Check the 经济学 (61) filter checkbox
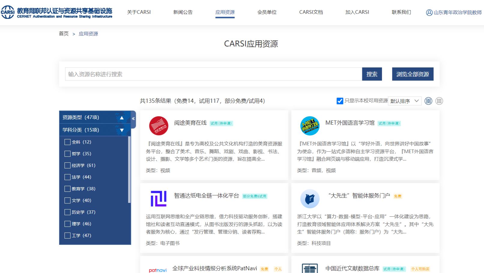Viewport: 484px width, 273px height. [x=68, y=165]
